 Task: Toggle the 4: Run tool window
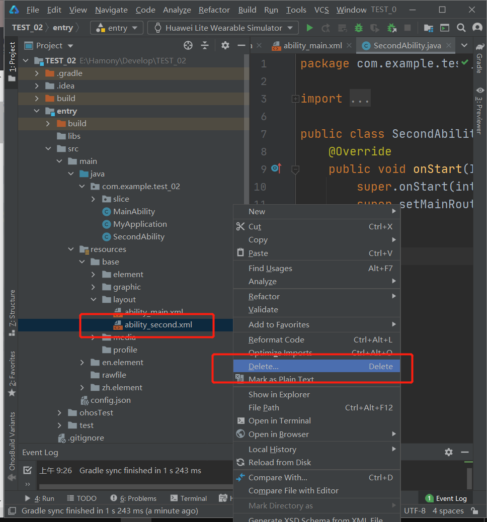(40, 498)
